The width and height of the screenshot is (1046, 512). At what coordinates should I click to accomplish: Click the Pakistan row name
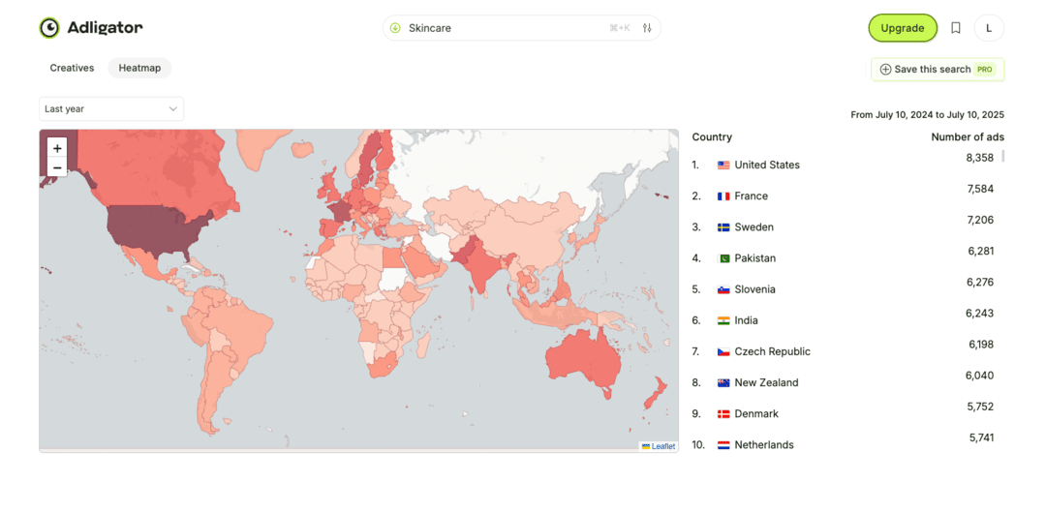coord(755,258)
